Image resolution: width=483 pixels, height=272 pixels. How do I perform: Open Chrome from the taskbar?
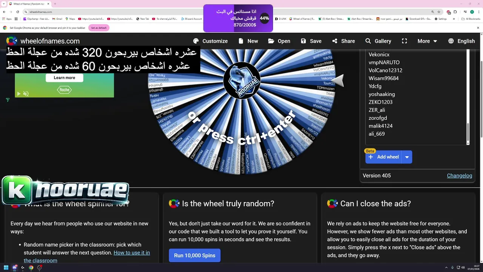pos(31,267)
